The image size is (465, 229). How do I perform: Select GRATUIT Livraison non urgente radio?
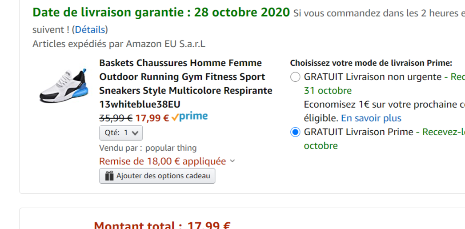point(295,77)
